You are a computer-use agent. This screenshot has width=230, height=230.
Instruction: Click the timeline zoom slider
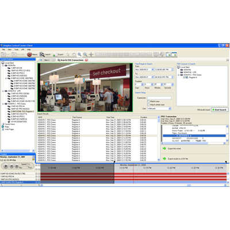[21, 185]
